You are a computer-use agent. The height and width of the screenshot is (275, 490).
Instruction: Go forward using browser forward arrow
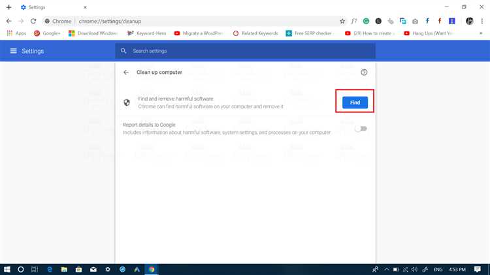tap(21, 22)
